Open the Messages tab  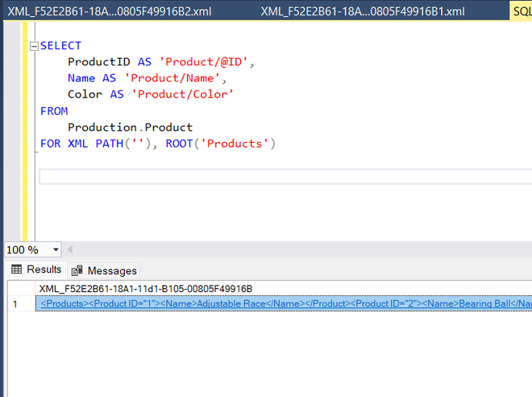[104, 270]
